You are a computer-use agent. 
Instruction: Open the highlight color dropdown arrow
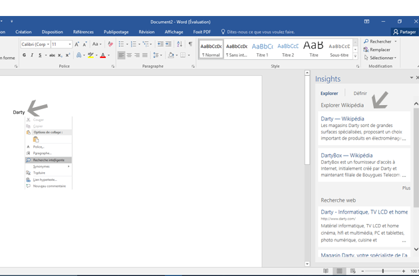click(96, 55)
